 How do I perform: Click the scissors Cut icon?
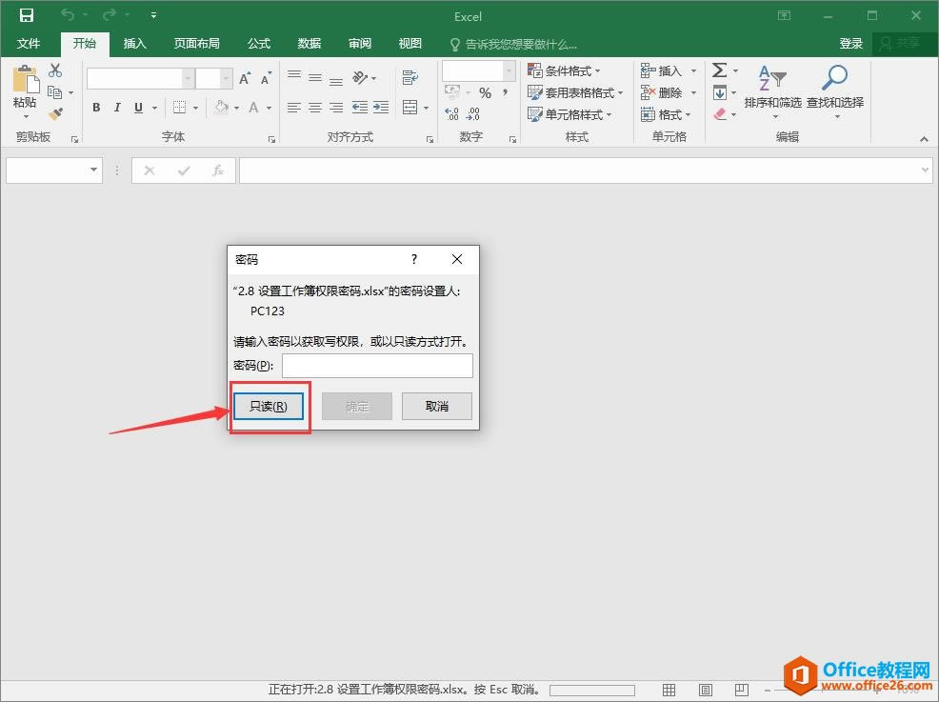tap(54, 70)
